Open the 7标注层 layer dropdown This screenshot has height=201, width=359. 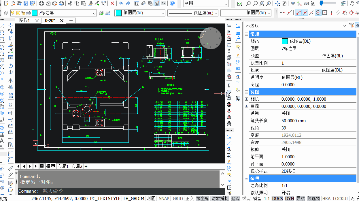[x=94, y=13]
